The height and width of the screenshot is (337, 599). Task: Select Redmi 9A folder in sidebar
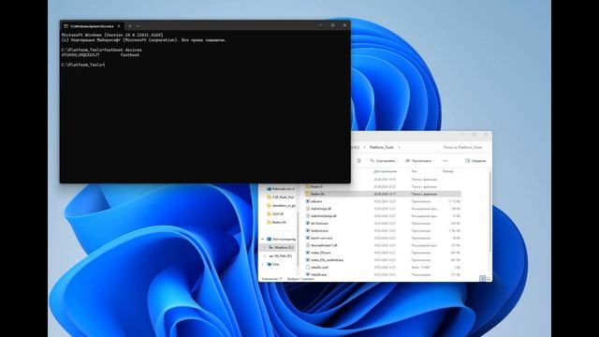point(279,223)
